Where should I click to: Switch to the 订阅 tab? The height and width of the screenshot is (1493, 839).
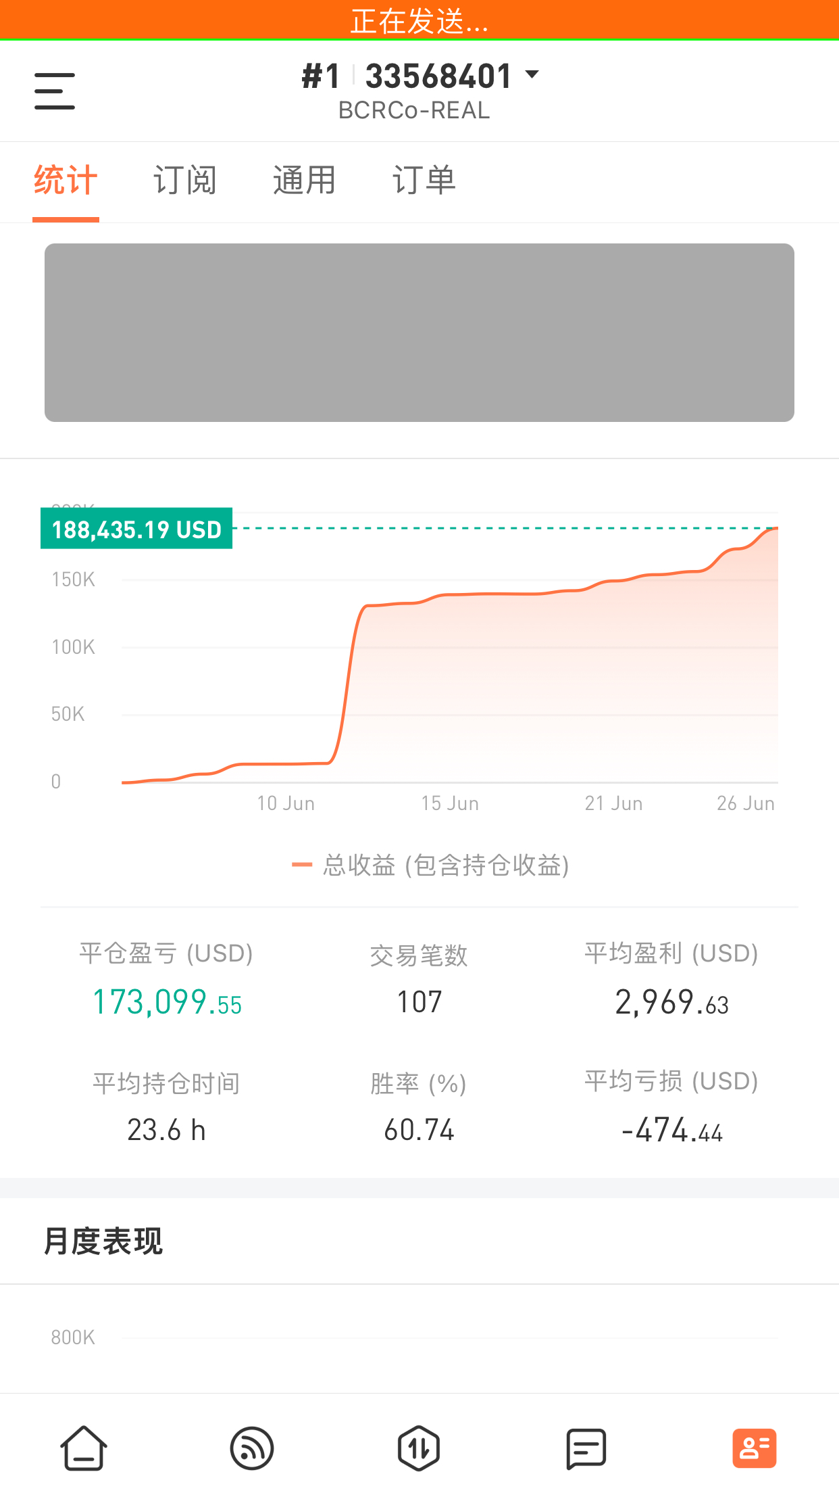[185, 181]
